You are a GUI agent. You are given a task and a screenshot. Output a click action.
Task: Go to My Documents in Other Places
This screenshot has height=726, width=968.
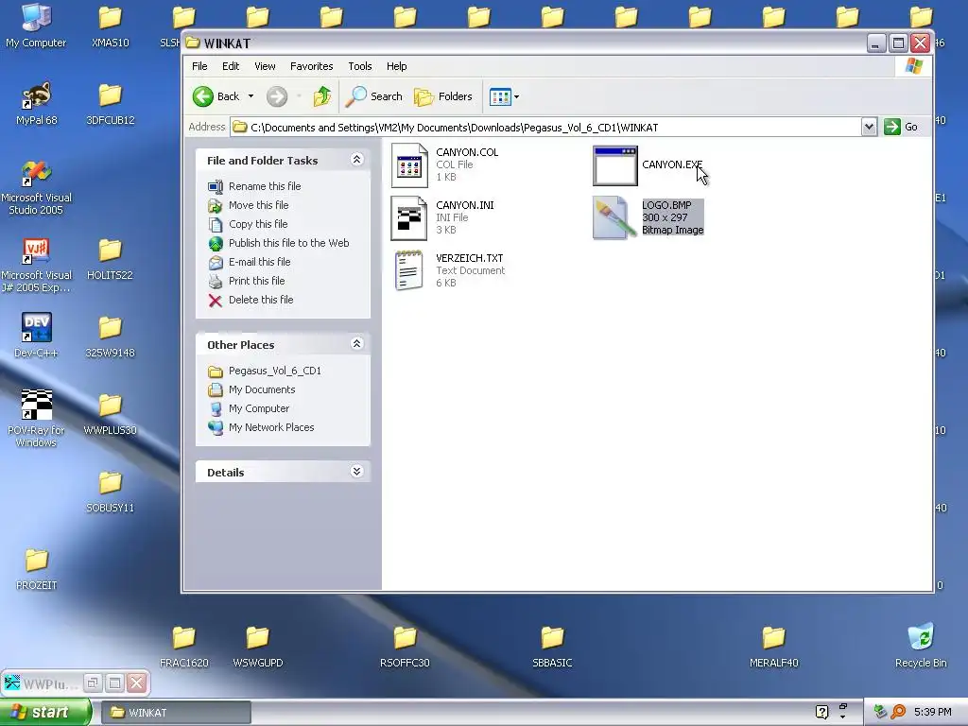point(262,389)
